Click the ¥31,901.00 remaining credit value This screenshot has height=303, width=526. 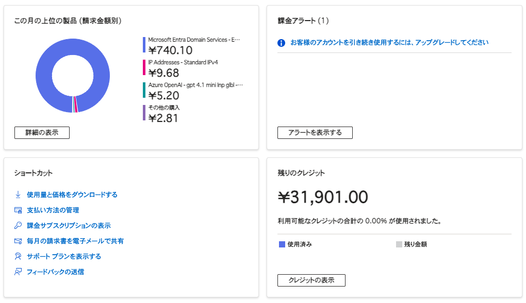323,197
